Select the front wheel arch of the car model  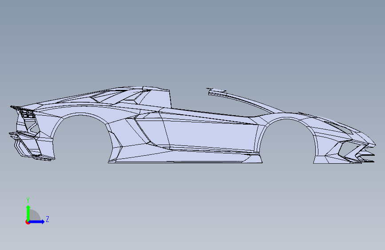point(287,138)
